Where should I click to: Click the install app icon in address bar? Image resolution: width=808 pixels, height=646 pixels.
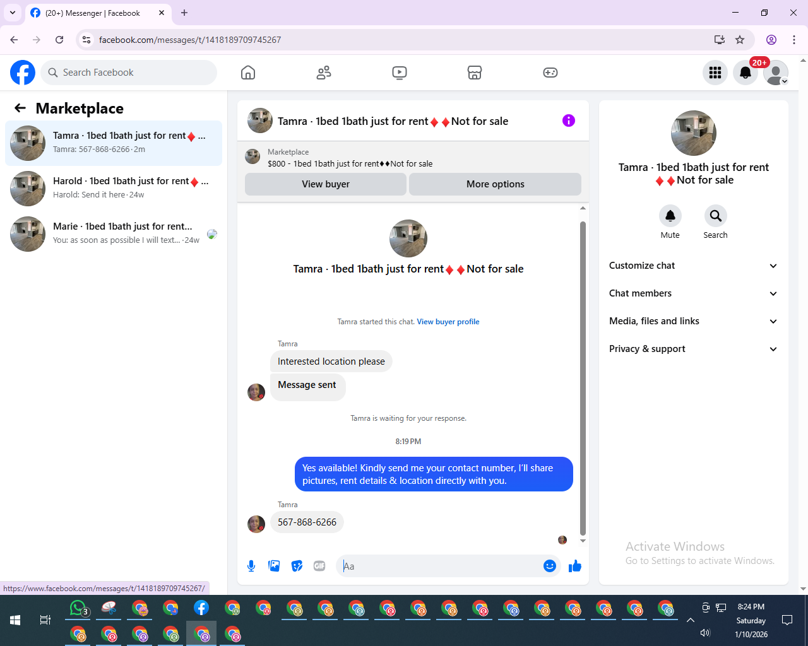click(x=720, y=40)
